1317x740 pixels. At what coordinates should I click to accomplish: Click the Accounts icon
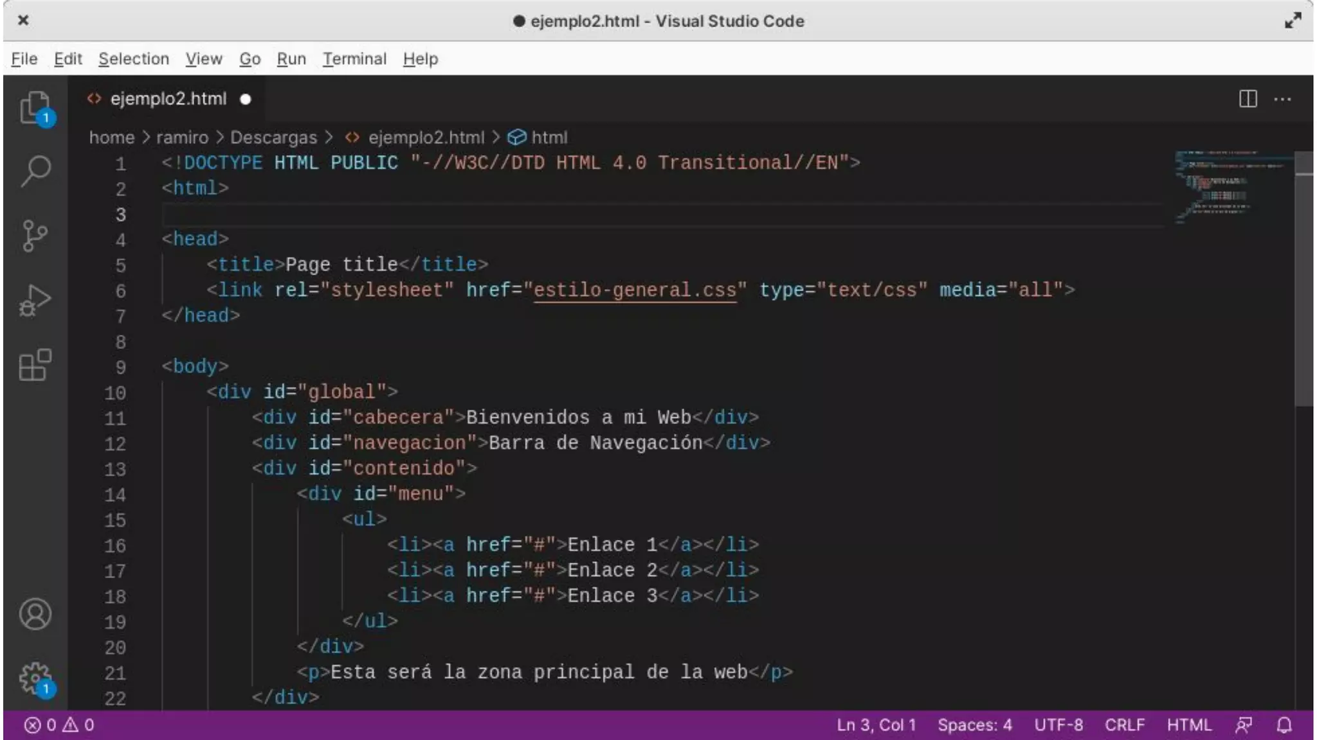[x=35, y=614]
